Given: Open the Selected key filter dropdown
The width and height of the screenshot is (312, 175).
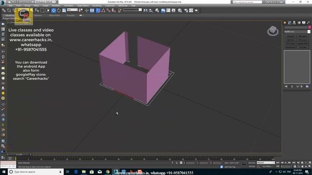Looking at the screenshot, I should 266,163.
